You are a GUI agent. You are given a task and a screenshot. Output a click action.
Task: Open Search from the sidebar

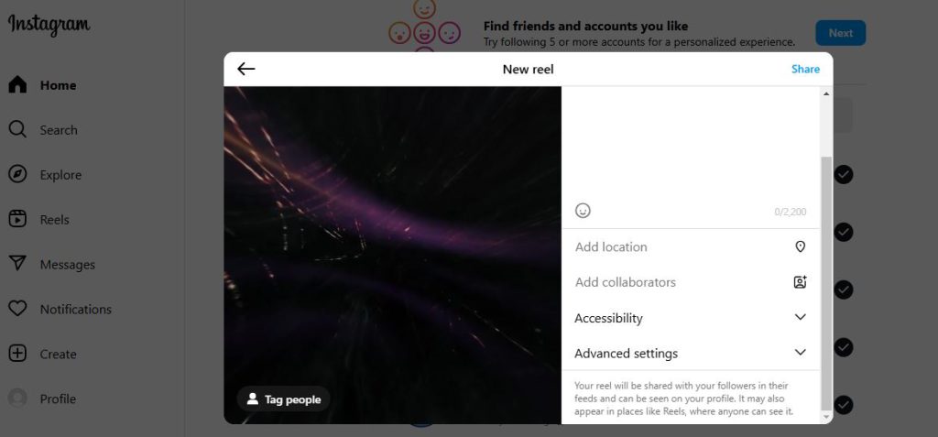[58, 130]
